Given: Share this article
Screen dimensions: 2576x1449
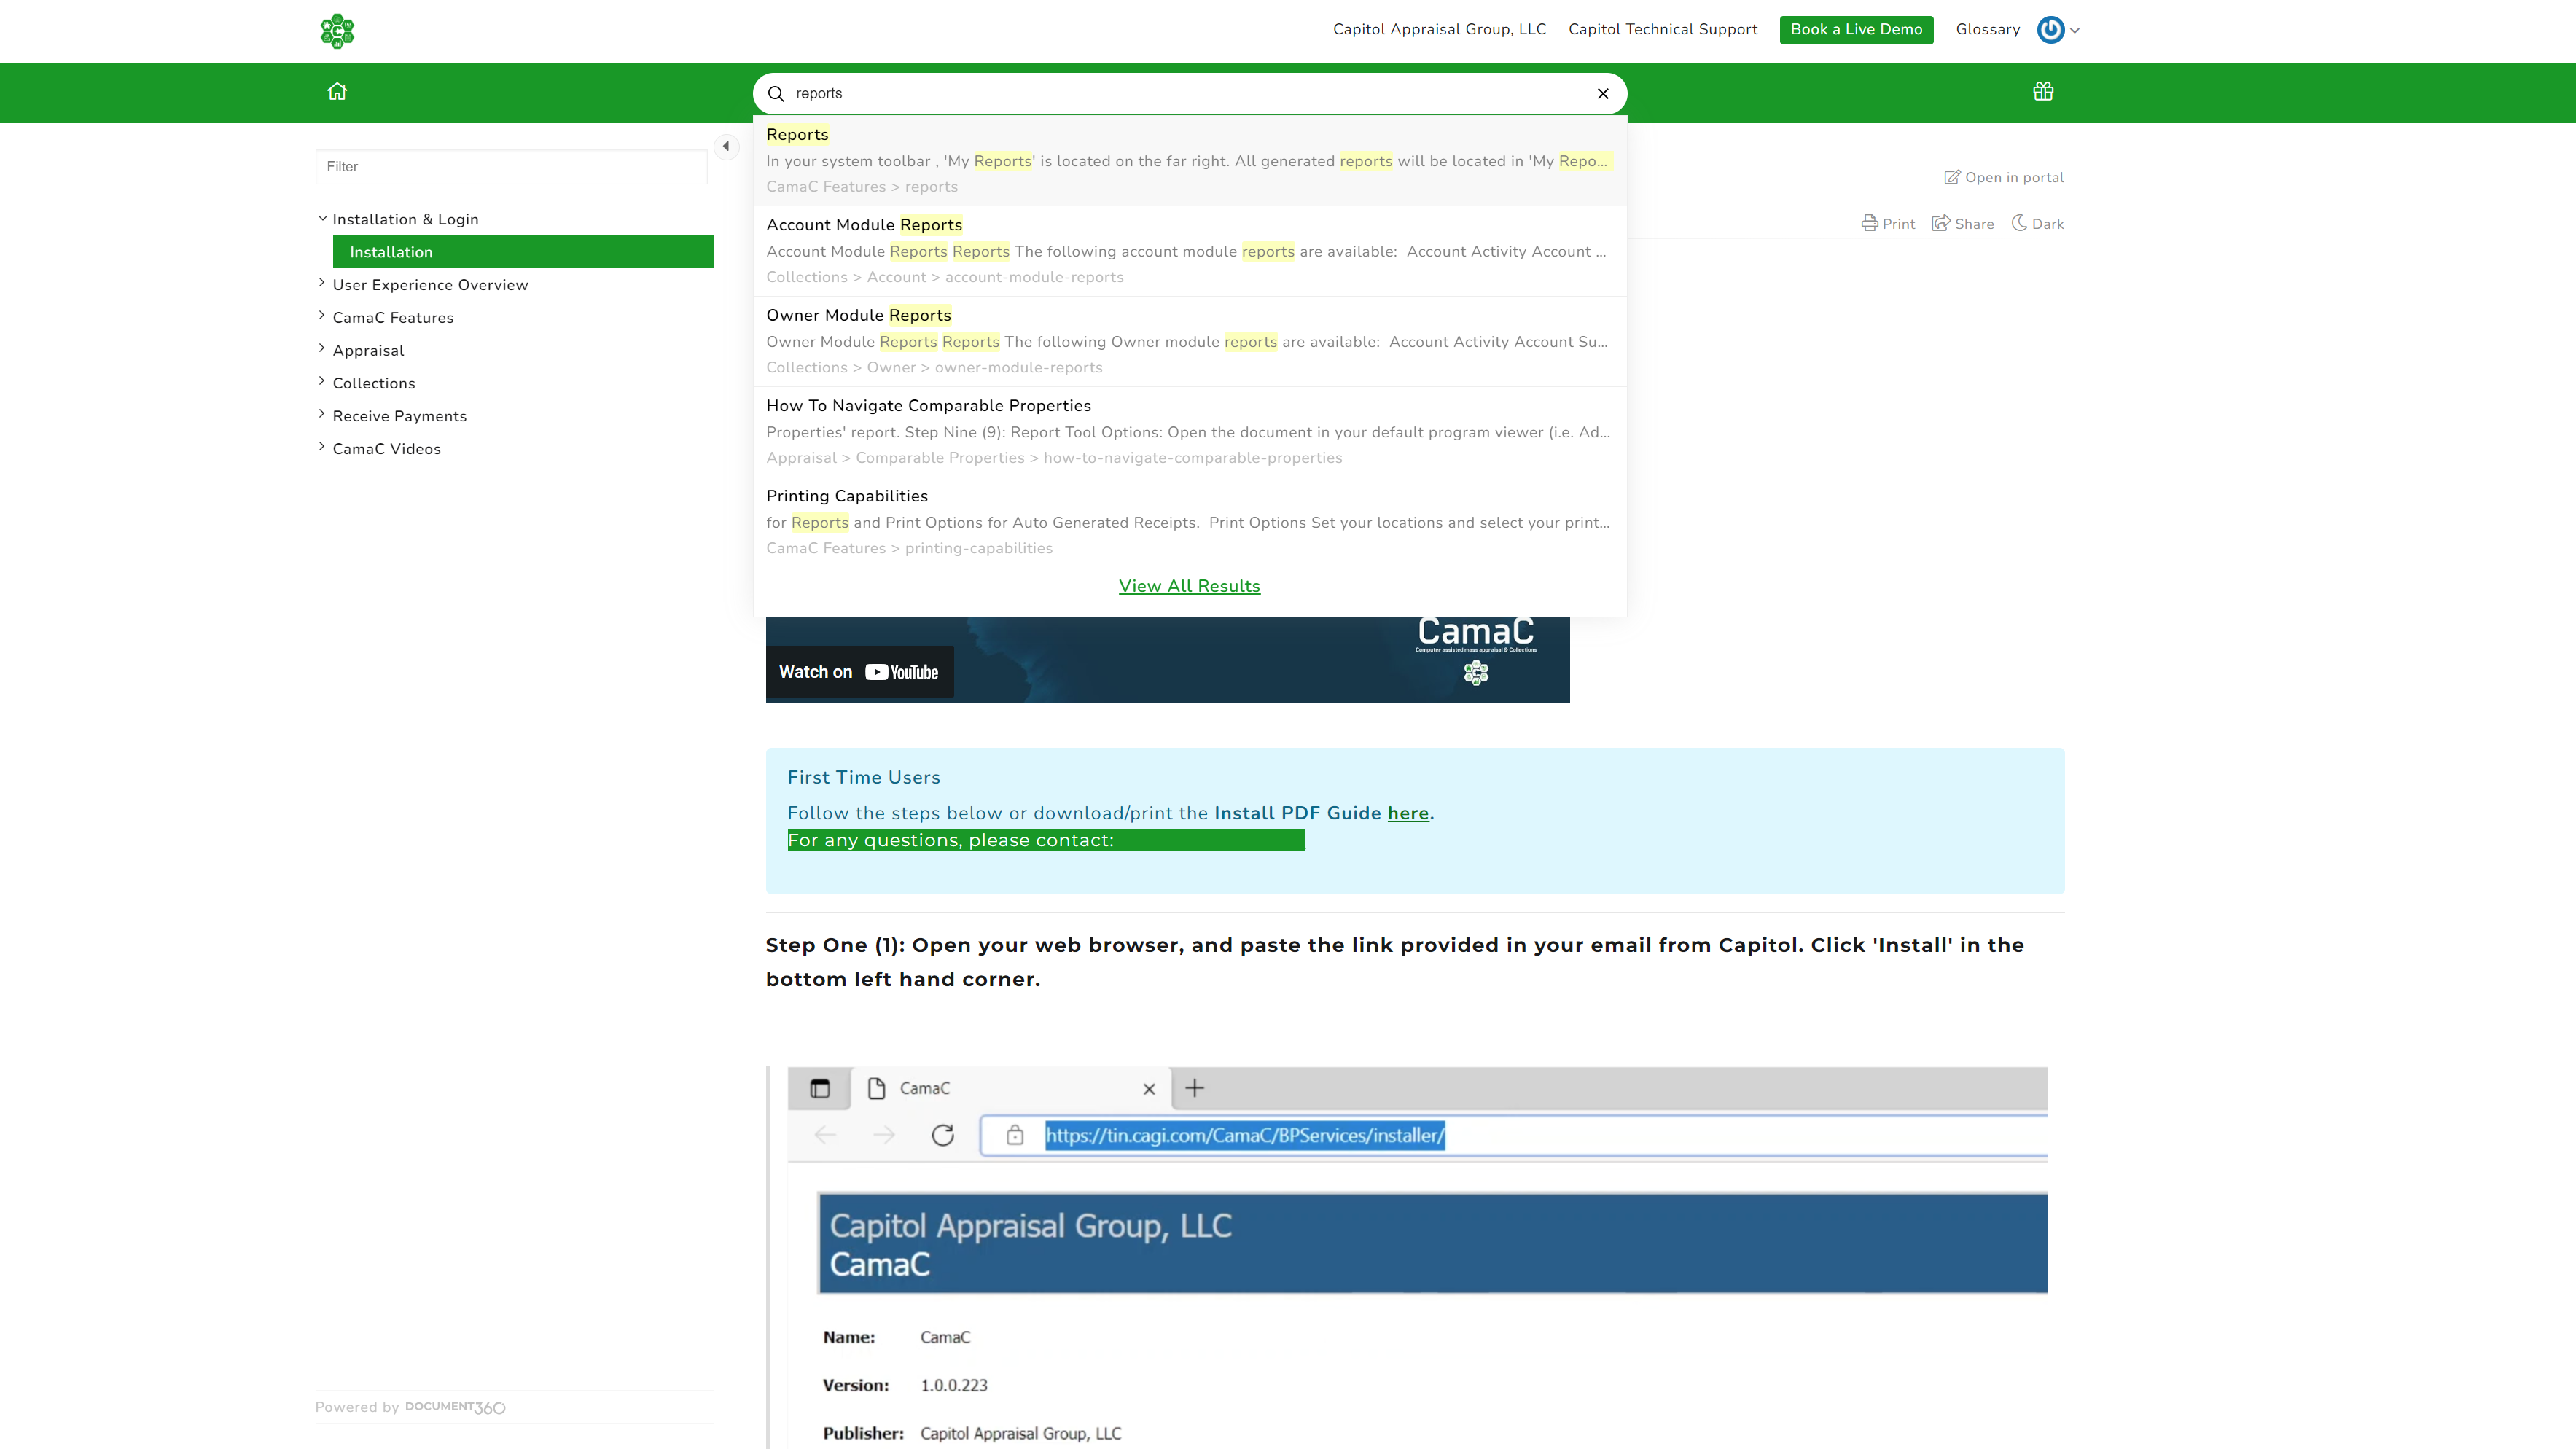Looking at the screenshot, I should pos(1962,223).
